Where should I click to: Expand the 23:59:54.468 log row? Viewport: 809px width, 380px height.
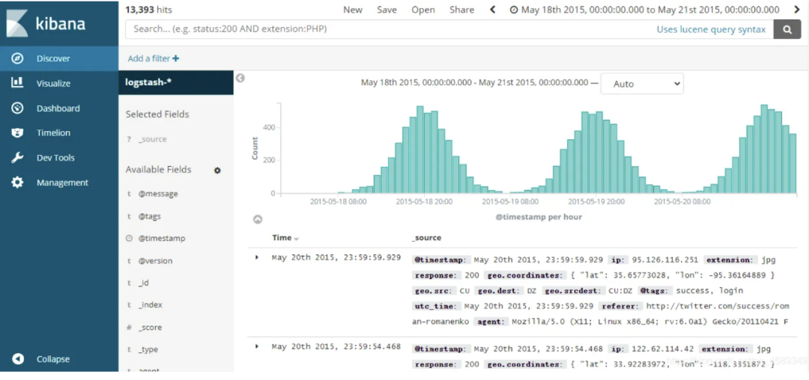[x=257, y=346]
